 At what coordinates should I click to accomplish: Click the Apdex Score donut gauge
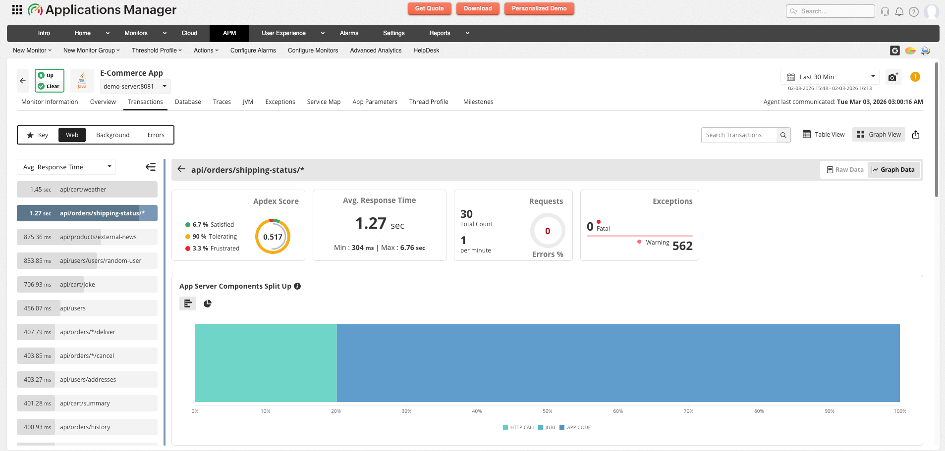click(273, 237)
